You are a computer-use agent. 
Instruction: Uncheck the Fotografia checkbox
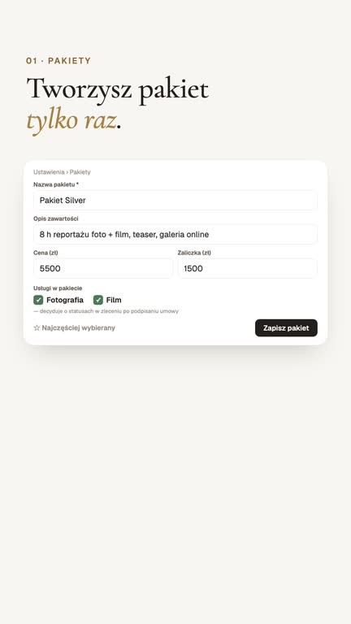click(x=38, y=300)
